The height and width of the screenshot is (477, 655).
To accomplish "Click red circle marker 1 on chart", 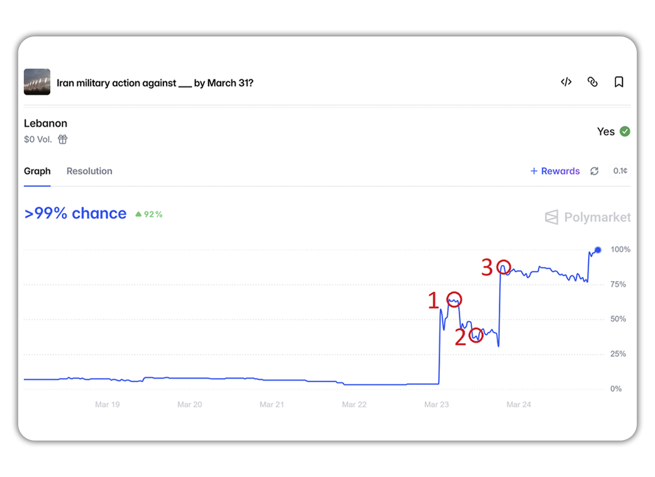I will pyautogui.click(x=454, y=299).
